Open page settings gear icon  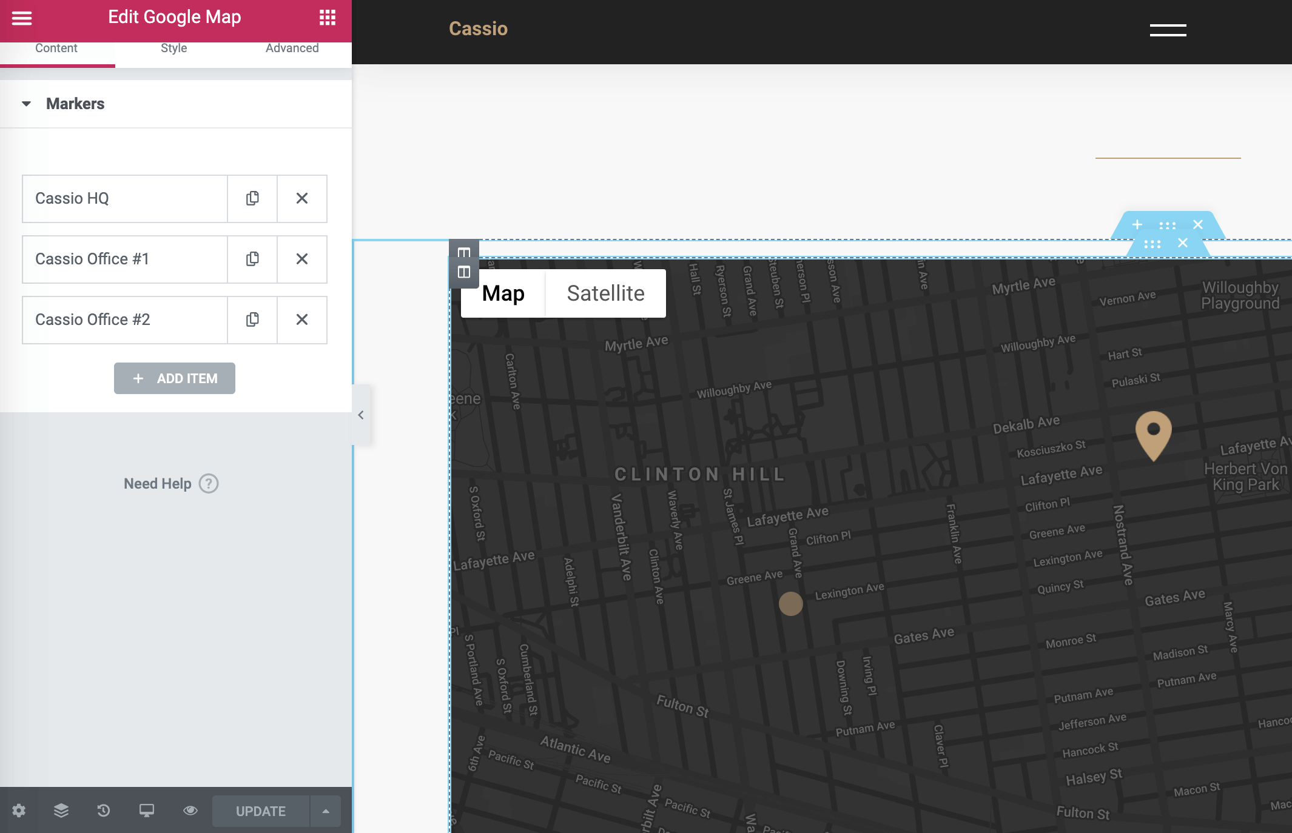(x=19, y=811)
